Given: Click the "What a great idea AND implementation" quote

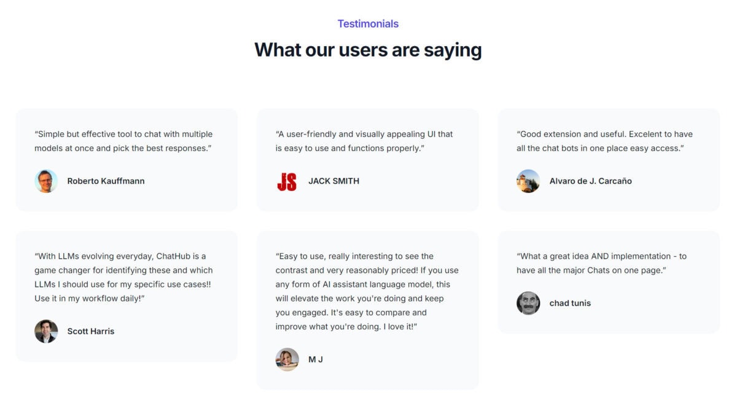Looking at the screenshot, I should (602, 263).
